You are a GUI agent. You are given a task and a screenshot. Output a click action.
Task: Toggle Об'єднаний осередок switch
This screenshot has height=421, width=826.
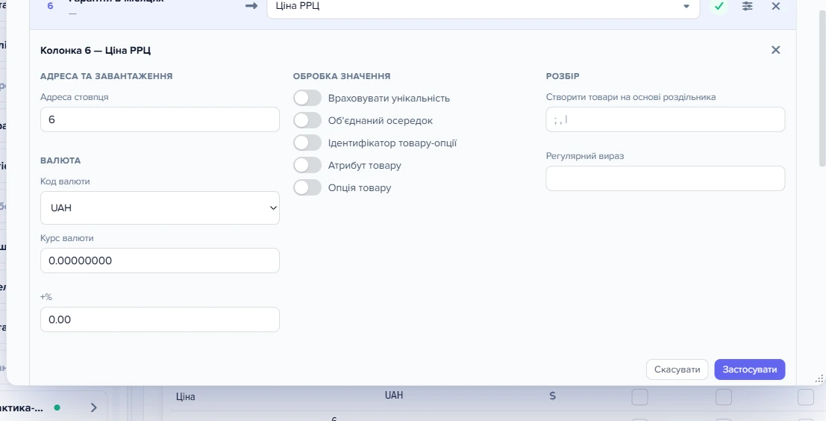click(307, 120)
